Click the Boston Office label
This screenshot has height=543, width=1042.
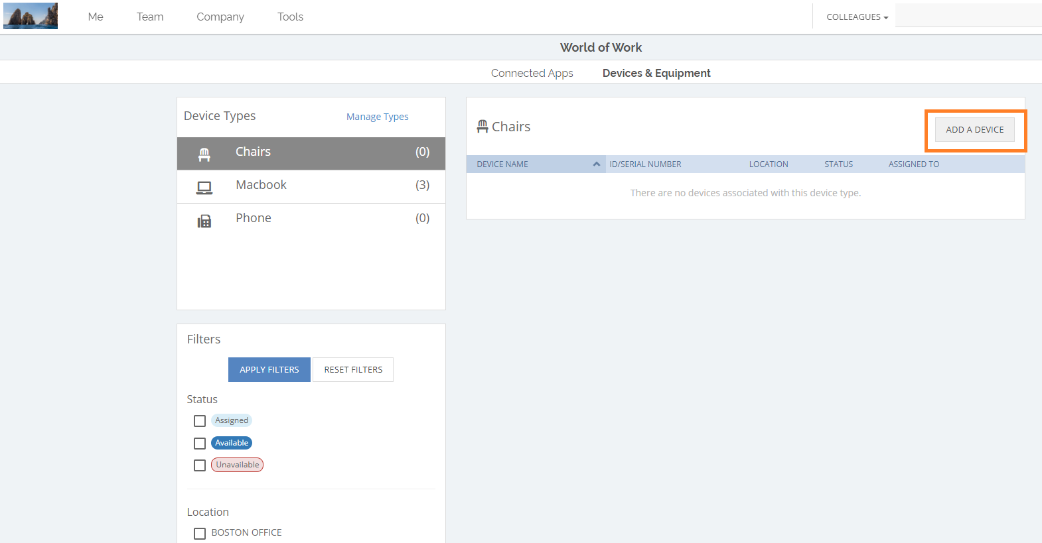pos(246,532)
